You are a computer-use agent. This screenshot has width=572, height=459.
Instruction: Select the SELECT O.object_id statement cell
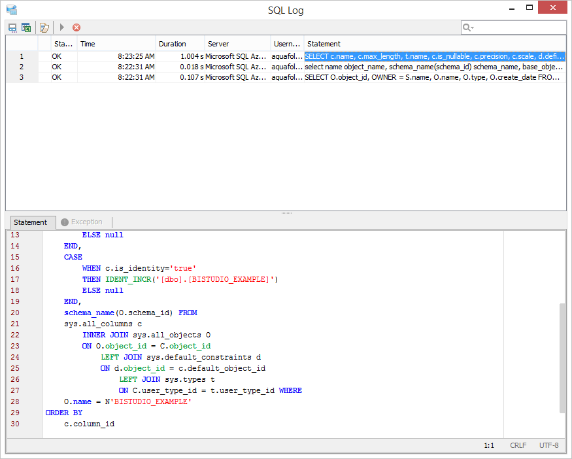(435, 77)
